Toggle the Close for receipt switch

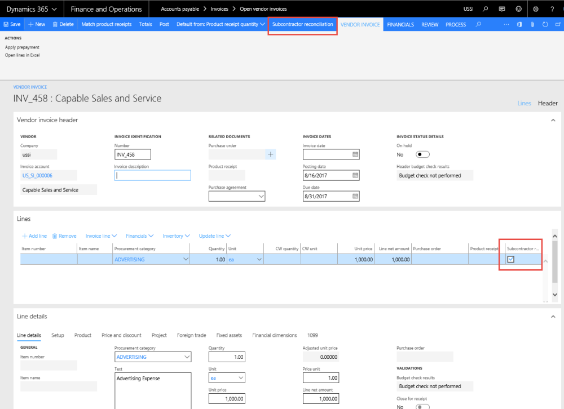(x=422, y=407)
